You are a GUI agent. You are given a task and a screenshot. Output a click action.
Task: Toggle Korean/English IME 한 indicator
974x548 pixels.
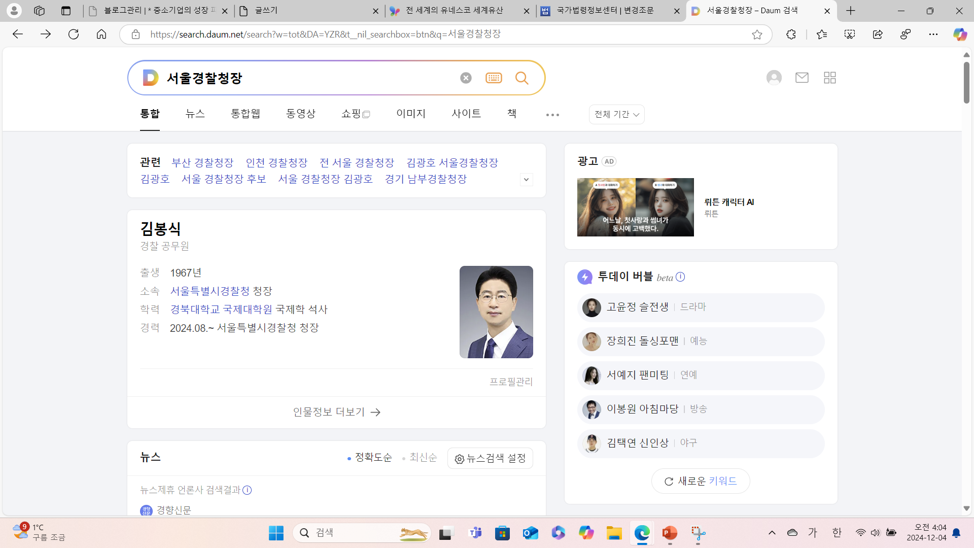[837, 532]
